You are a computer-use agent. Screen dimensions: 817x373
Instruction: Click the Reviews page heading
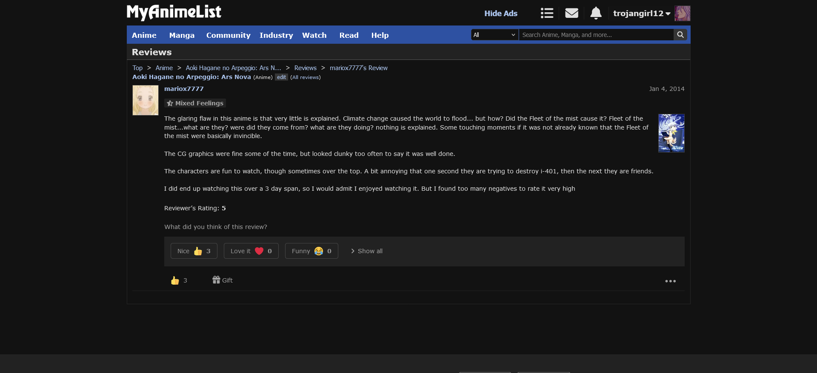click(x=151, y=52)
